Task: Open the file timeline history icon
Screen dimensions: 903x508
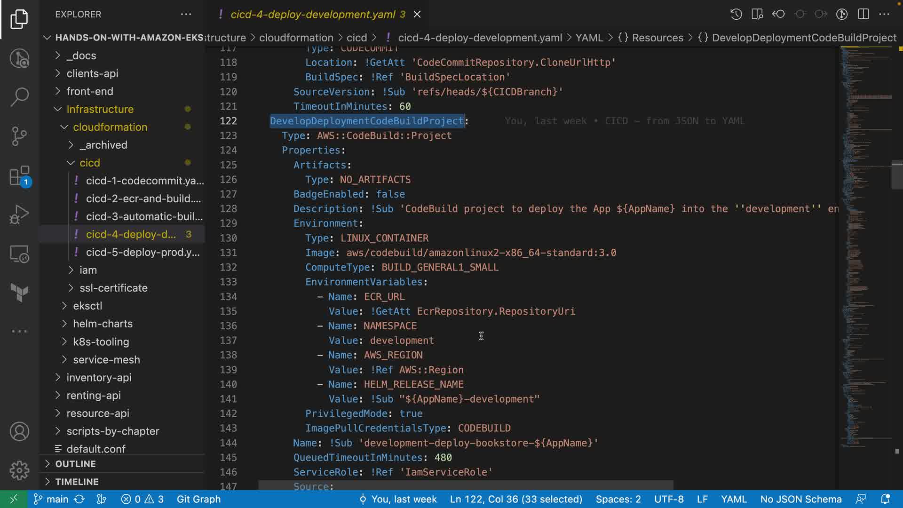Action: tap(736, 14)
